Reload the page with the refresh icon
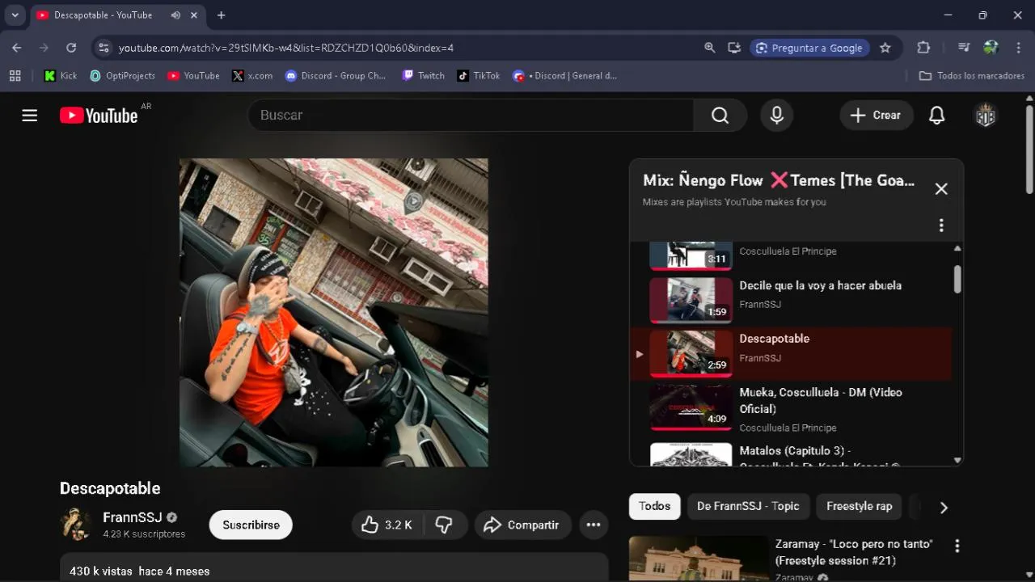Screen dimensions: 1035x582 (x=71, y=48)
